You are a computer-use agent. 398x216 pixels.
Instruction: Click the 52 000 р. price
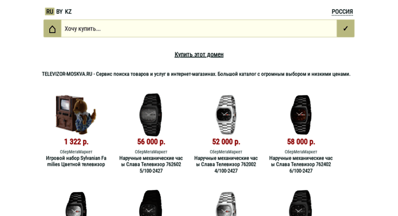(x=226, y=141)
